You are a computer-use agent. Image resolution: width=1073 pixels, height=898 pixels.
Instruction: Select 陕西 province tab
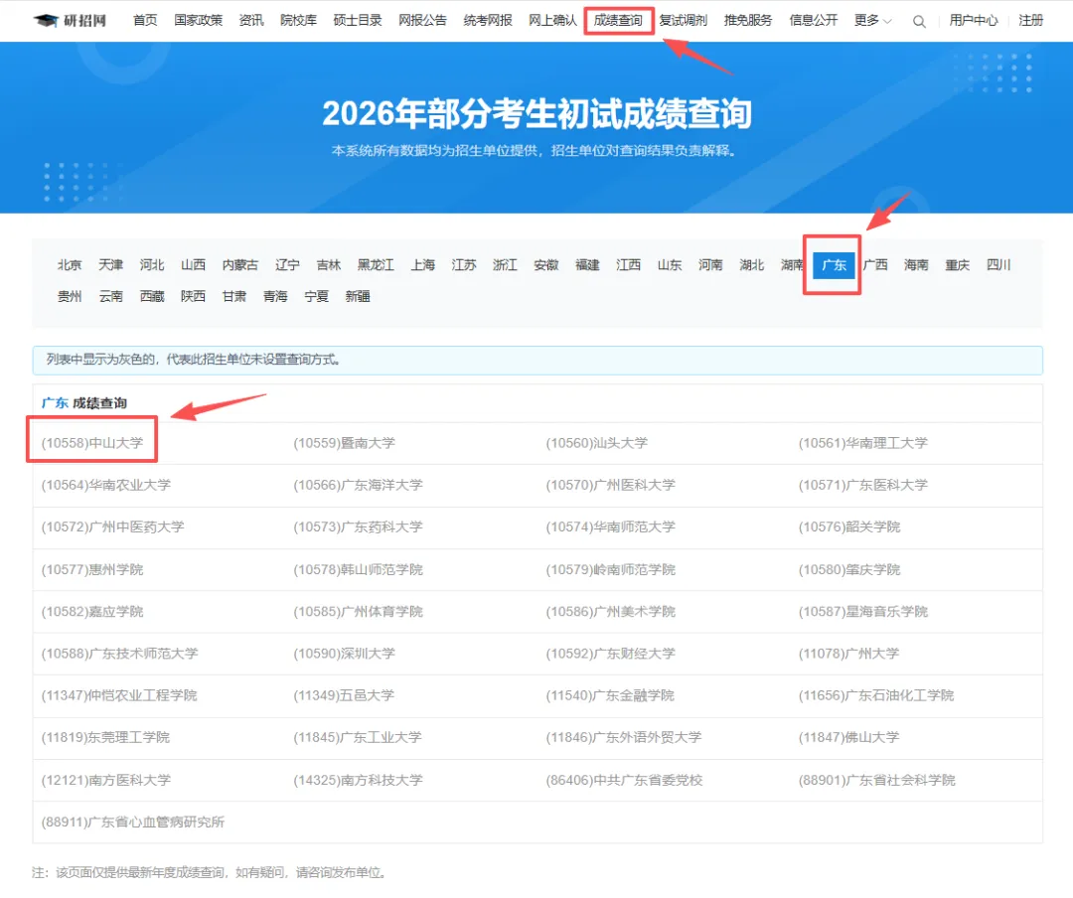coord(193,296)
